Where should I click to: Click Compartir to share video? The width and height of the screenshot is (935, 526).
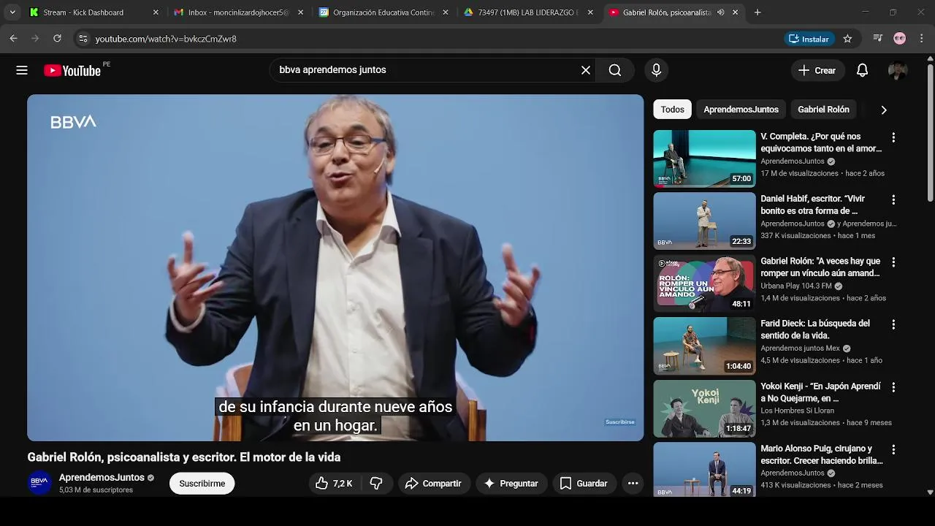tap(433, 484)
